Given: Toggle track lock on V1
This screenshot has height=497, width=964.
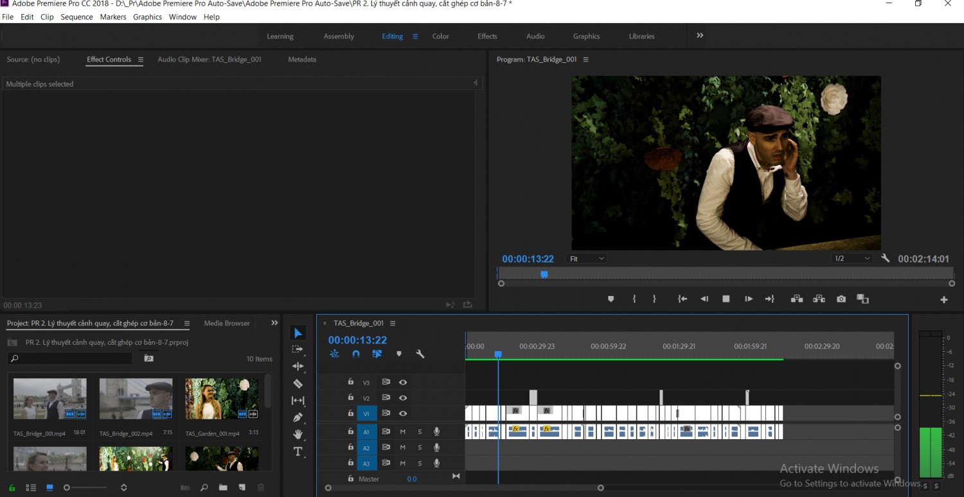Looking at the screenshot, I should [x=350, y=413].
